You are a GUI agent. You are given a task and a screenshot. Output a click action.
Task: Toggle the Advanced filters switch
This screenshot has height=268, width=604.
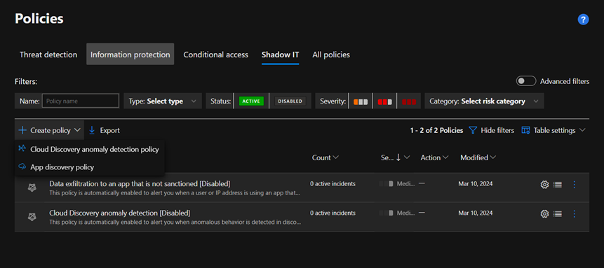point(526,81)
